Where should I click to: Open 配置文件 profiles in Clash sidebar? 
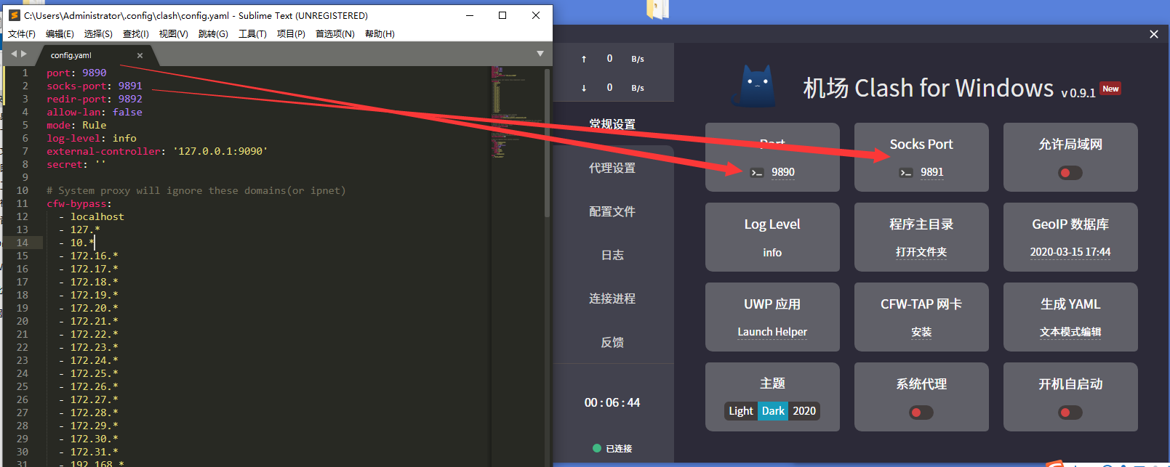point(612,211)
